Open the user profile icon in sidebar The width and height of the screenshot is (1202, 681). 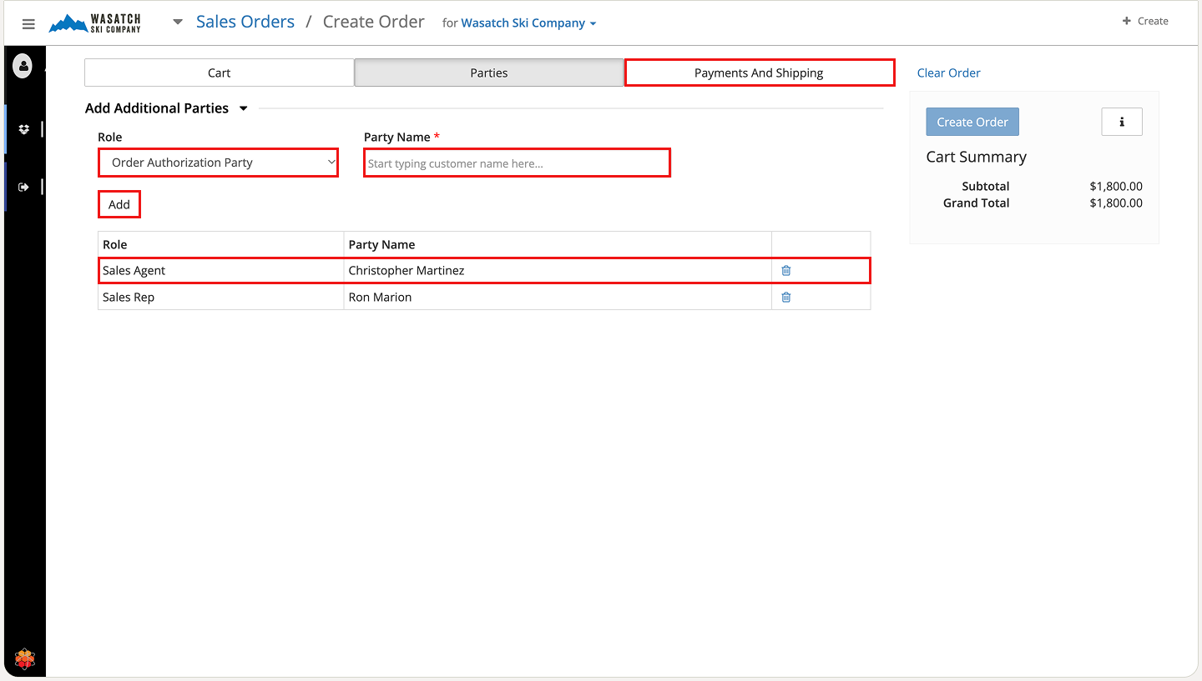tap(23, 66)
